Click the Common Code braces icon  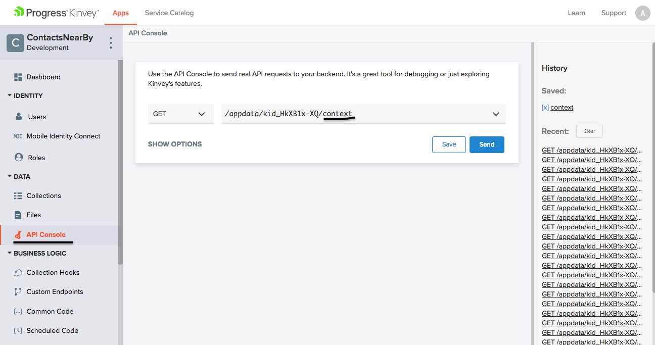(18, 311)
